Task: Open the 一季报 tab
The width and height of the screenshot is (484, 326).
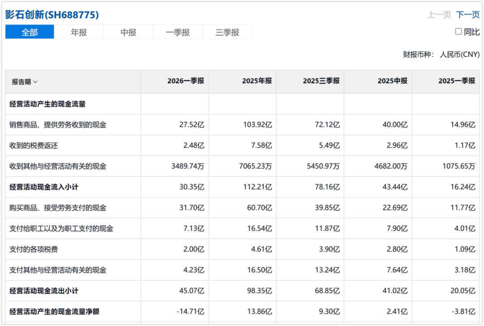Action: [178, 32]
